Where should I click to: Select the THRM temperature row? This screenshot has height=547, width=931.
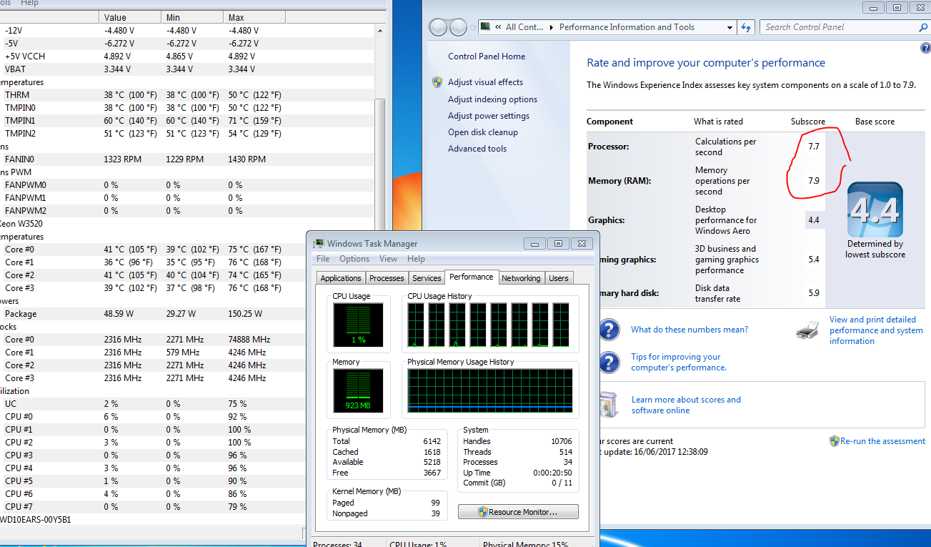click(186, 95)
